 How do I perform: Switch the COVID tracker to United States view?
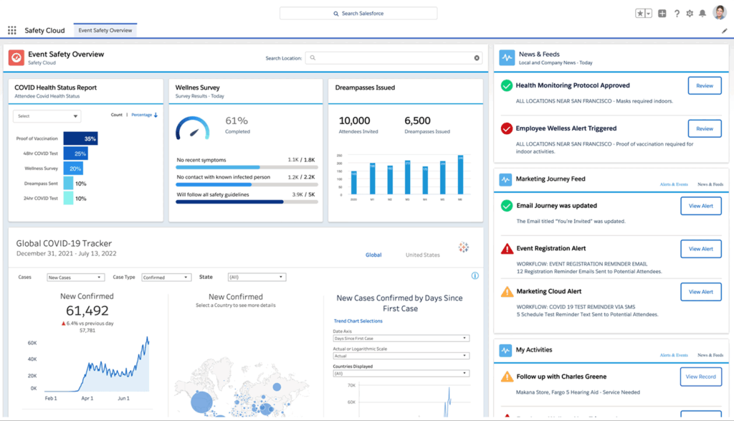(x=422, y=255)
